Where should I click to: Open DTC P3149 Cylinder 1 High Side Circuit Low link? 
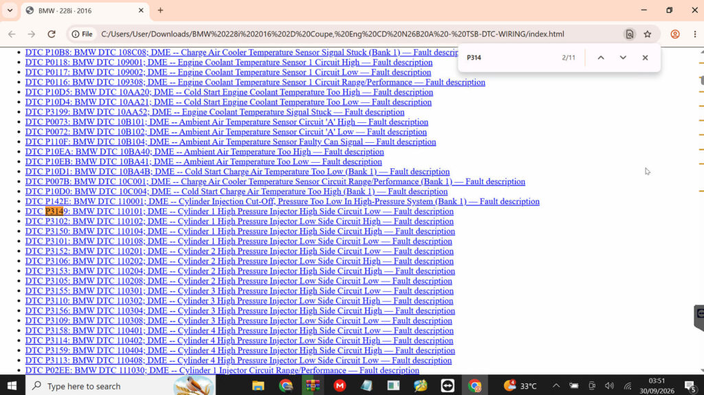click(x=239, y=212)
